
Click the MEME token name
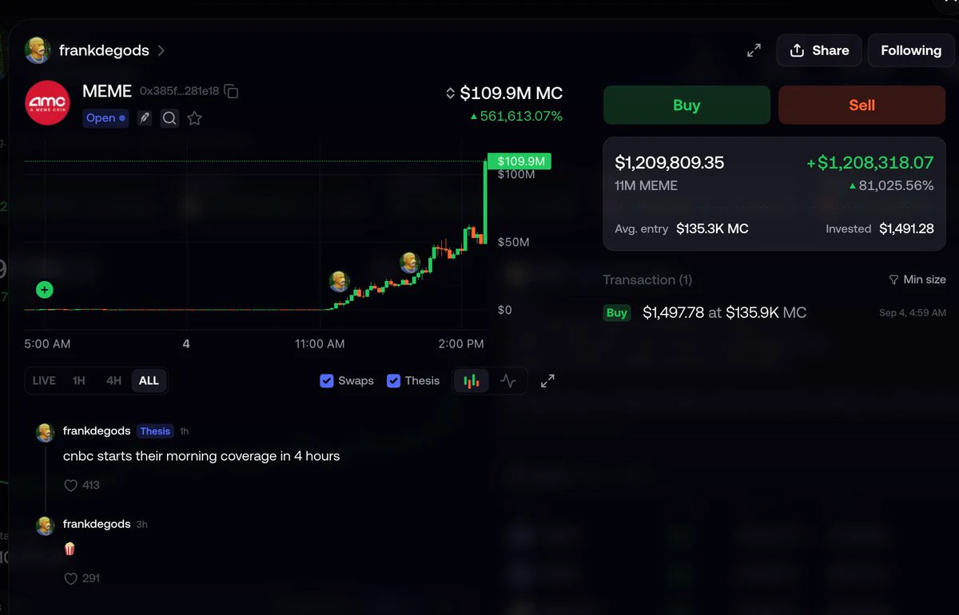[107, 91]
